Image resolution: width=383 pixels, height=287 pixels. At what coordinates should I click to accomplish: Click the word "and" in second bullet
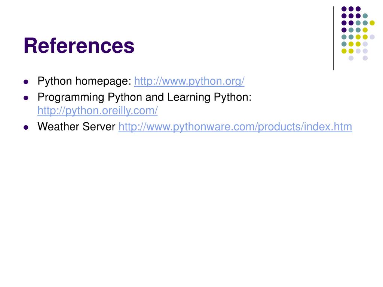point(154,98)
